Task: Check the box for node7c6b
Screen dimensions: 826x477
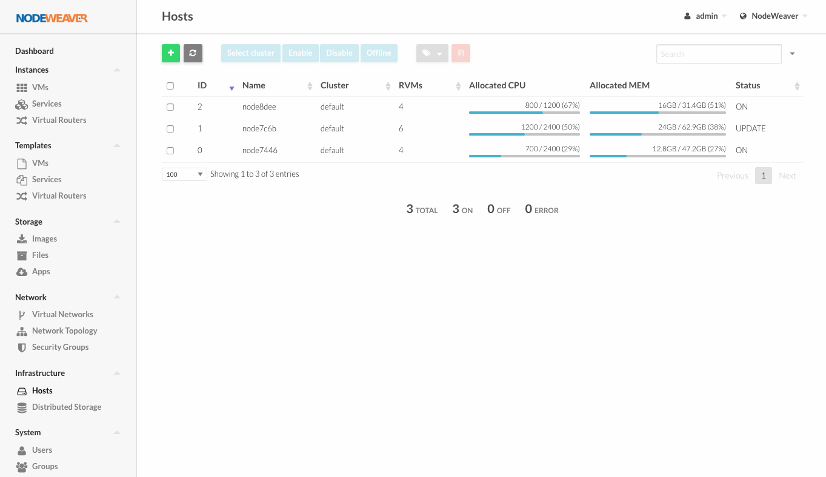Action: coord(170,129)
